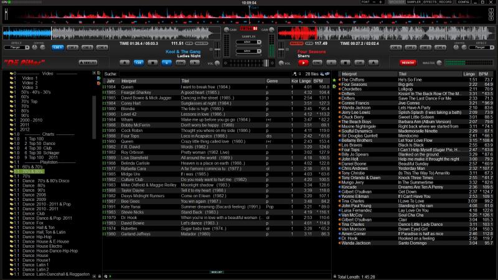Adjust left deck GAIN knob

[x=227, y=29]
